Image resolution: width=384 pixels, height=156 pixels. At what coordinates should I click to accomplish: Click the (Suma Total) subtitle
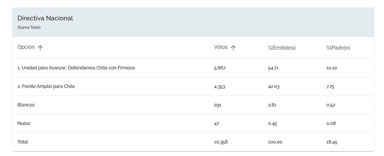pos(29,27)
